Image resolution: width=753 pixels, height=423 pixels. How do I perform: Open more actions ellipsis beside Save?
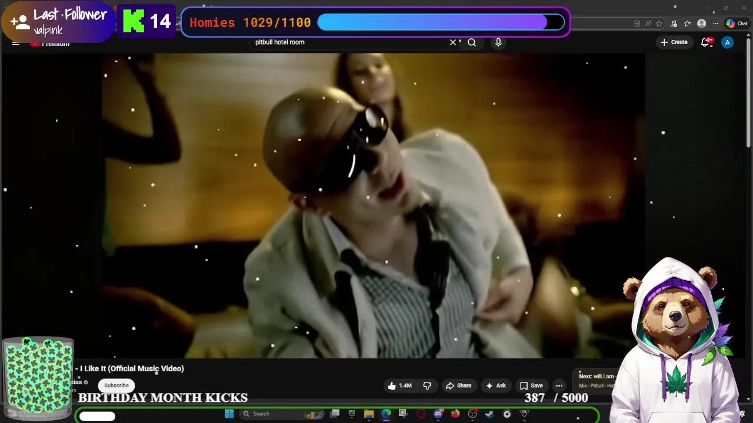point(559,385)
